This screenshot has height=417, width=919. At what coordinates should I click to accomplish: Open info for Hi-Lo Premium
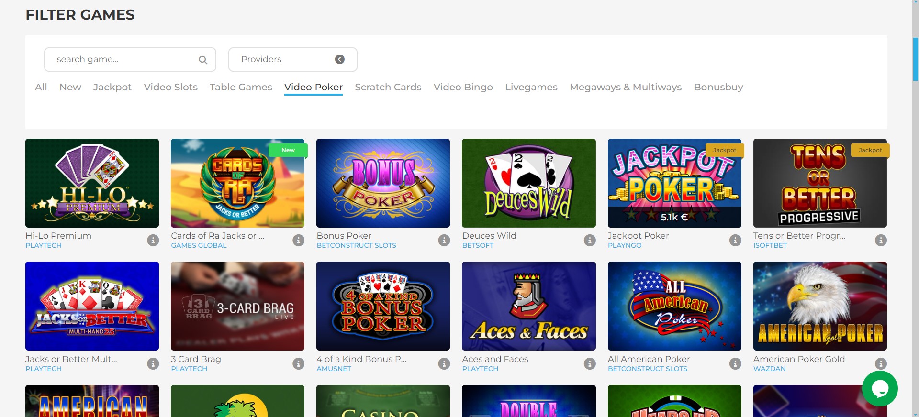coord(153,240)
